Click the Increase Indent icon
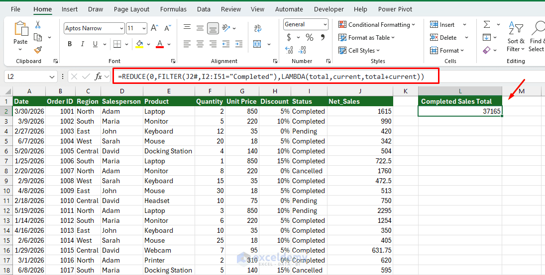 point(239,44)
